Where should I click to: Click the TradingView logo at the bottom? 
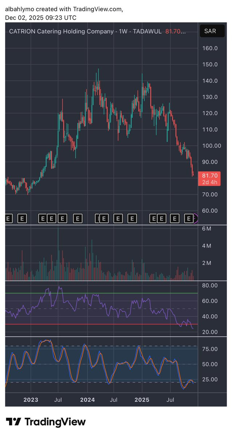pos(46,422)
